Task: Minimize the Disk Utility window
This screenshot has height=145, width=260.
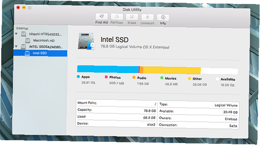Action: [x=24, y=8]
